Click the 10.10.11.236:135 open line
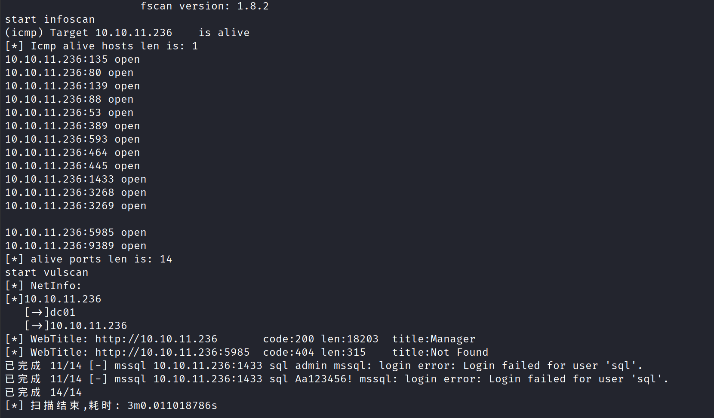The image size is (714, 418). pyautogui.click(x=72, y=59)
